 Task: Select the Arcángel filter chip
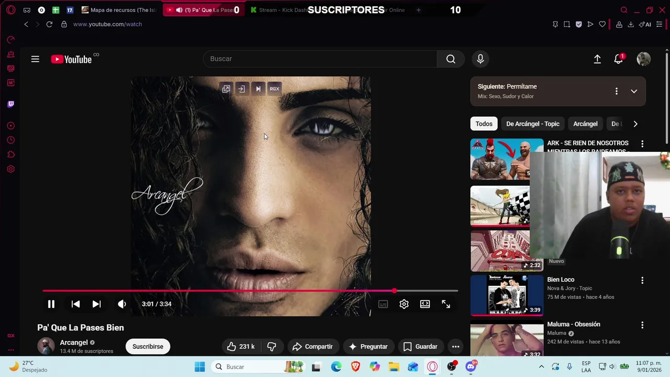tap(585, 124)
